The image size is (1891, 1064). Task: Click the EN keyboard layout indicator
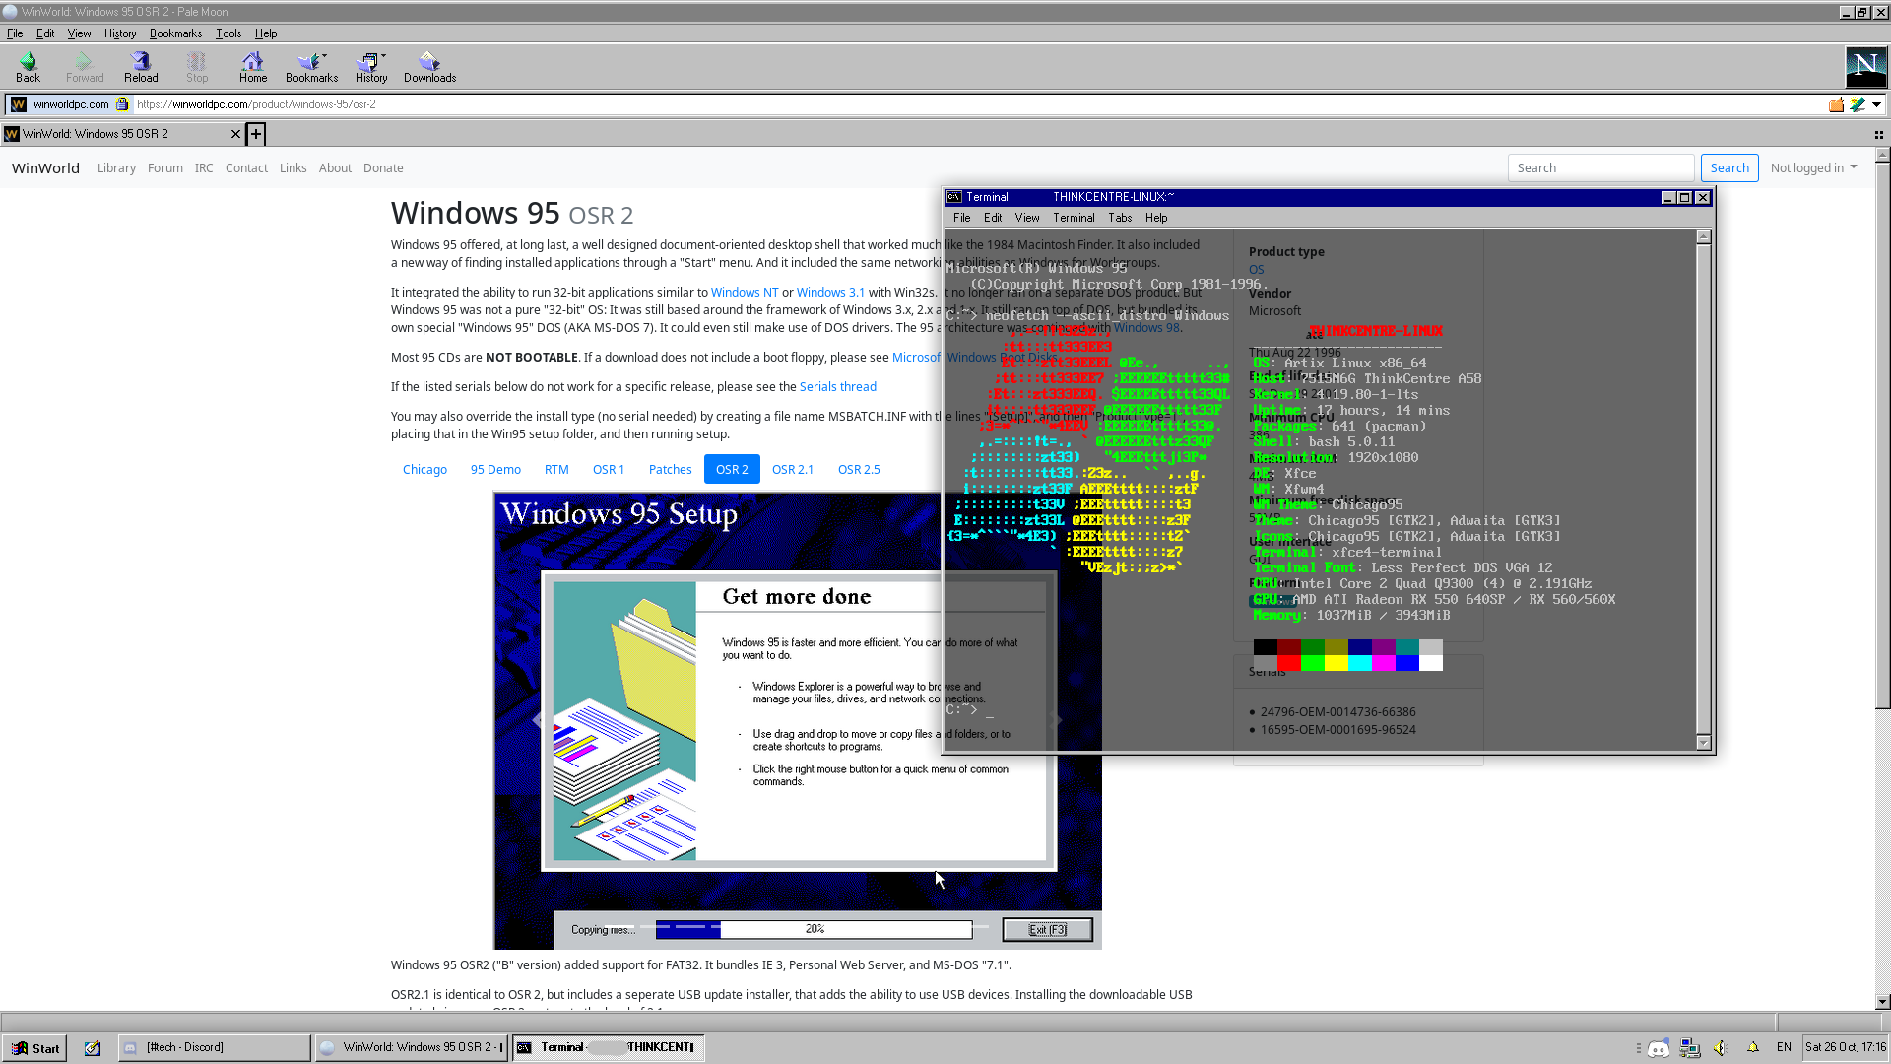tap(1784, 1048)
